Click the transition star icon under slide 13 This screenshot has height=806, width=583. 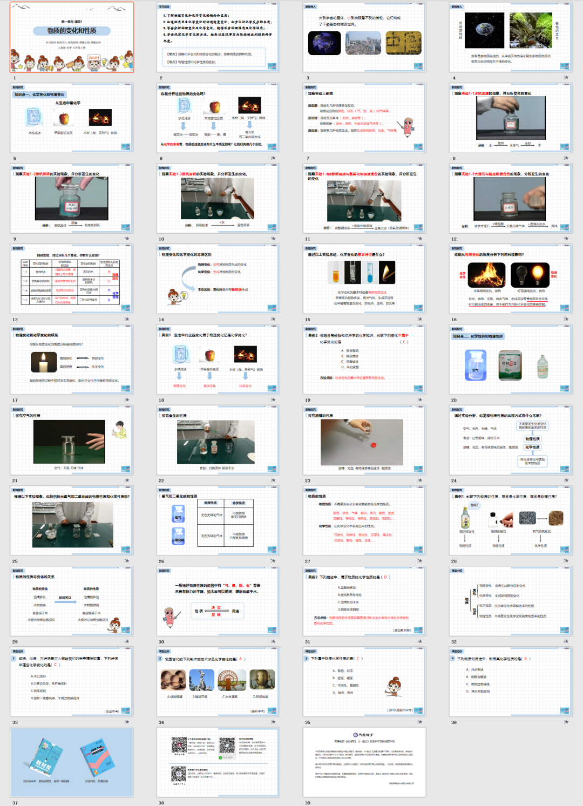tap(127, 319)
